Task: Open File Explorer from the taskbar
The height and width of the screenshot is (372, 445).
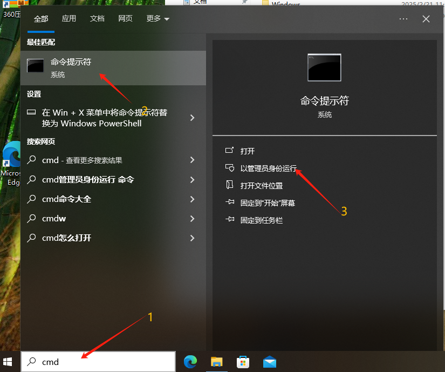Action: coord(216,362)
